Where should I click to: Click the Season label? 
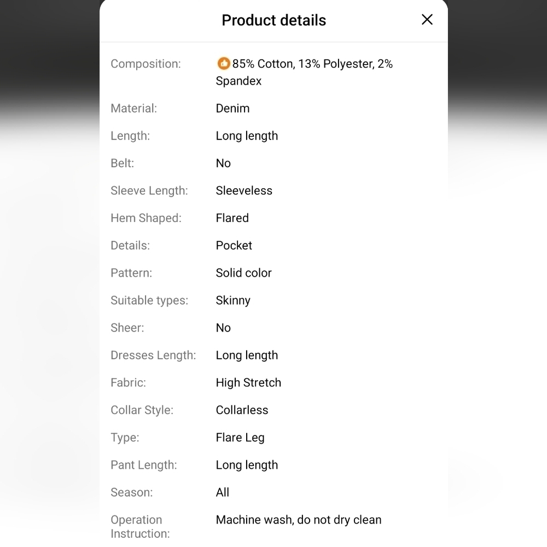[x=132, y=492]
